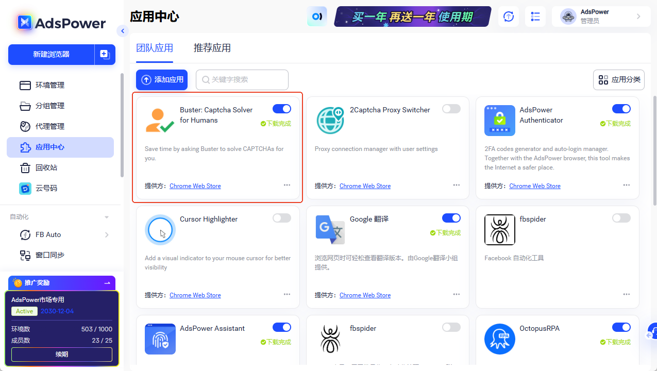This screenshot has width=657, height=371.
Task: Switch to the 推荐应用 tab
Action: pos(212,47)
